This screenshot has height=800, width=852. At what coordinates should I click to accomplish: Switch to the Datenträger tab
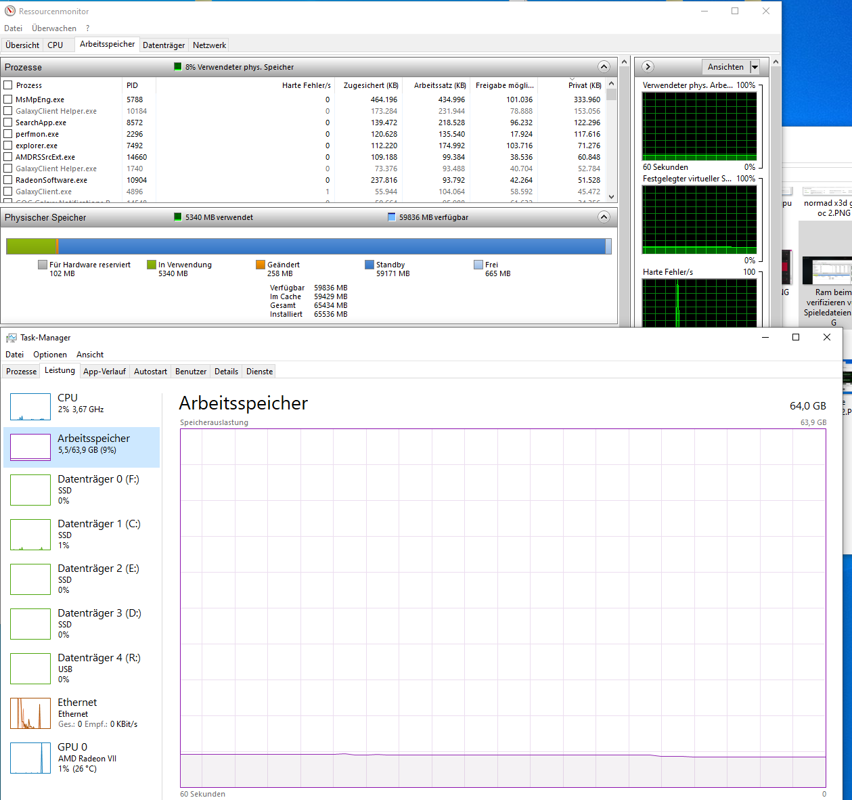tap(164, 45)
